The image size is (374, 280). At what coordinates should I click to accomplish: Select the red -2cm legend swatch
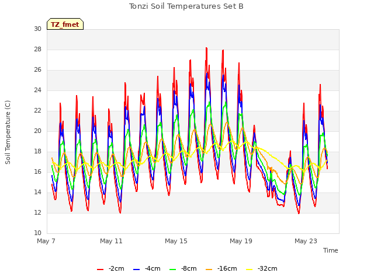point(100,269)
